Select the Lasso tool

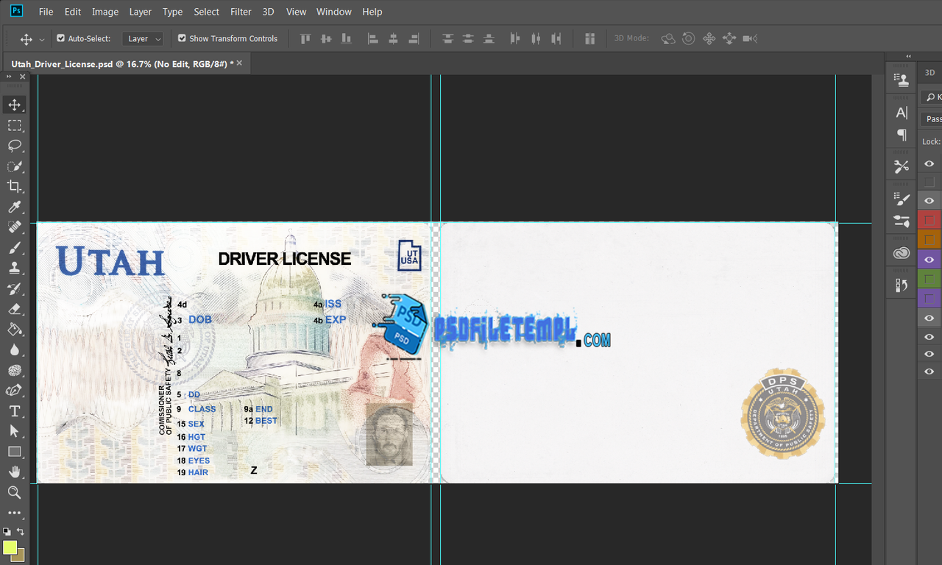pyautogui.click(x=15, y=146)
